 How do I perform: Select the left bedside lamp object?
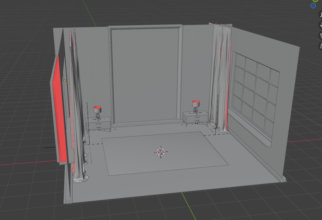point(97,112)
